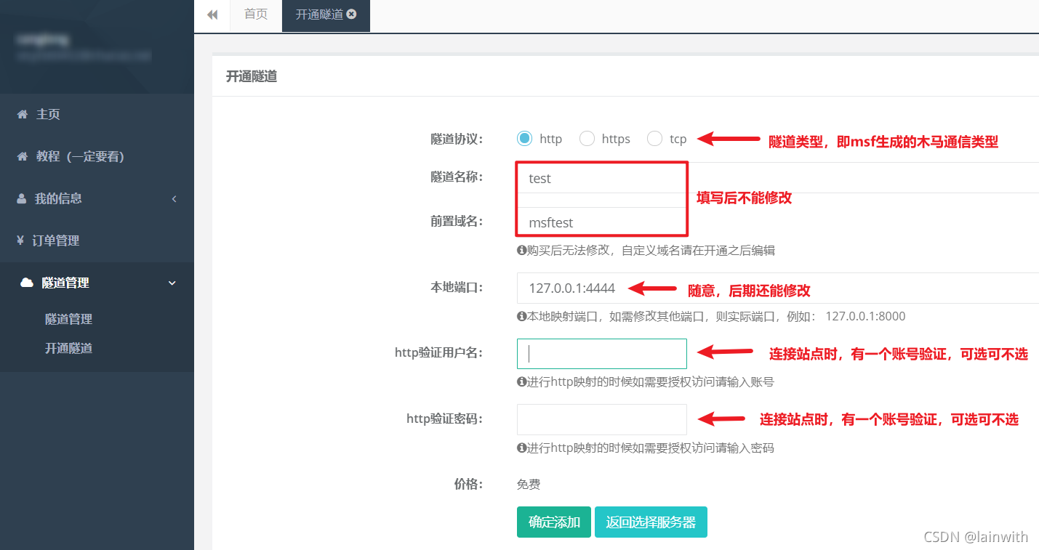This screenshot has width=1039, height=550.
Task: Click chevron arrow next to 我的信息
Action: 174,198
